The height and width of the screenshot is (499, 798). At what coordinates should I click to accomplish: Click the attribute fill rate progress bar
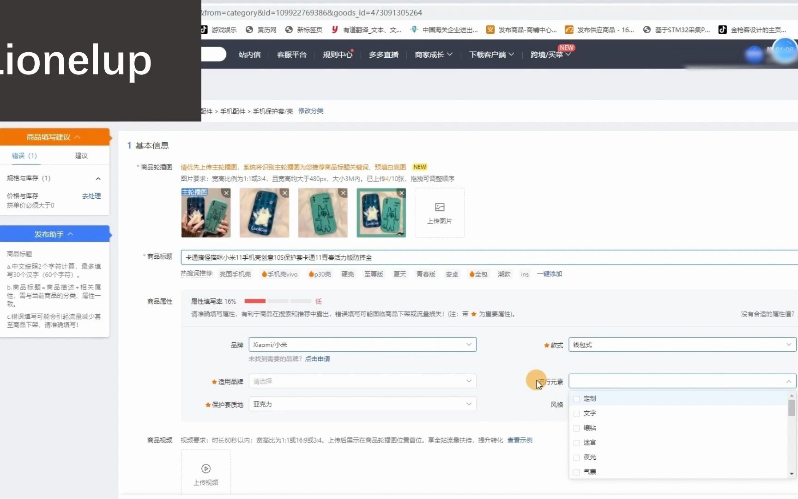pos(278,301)
